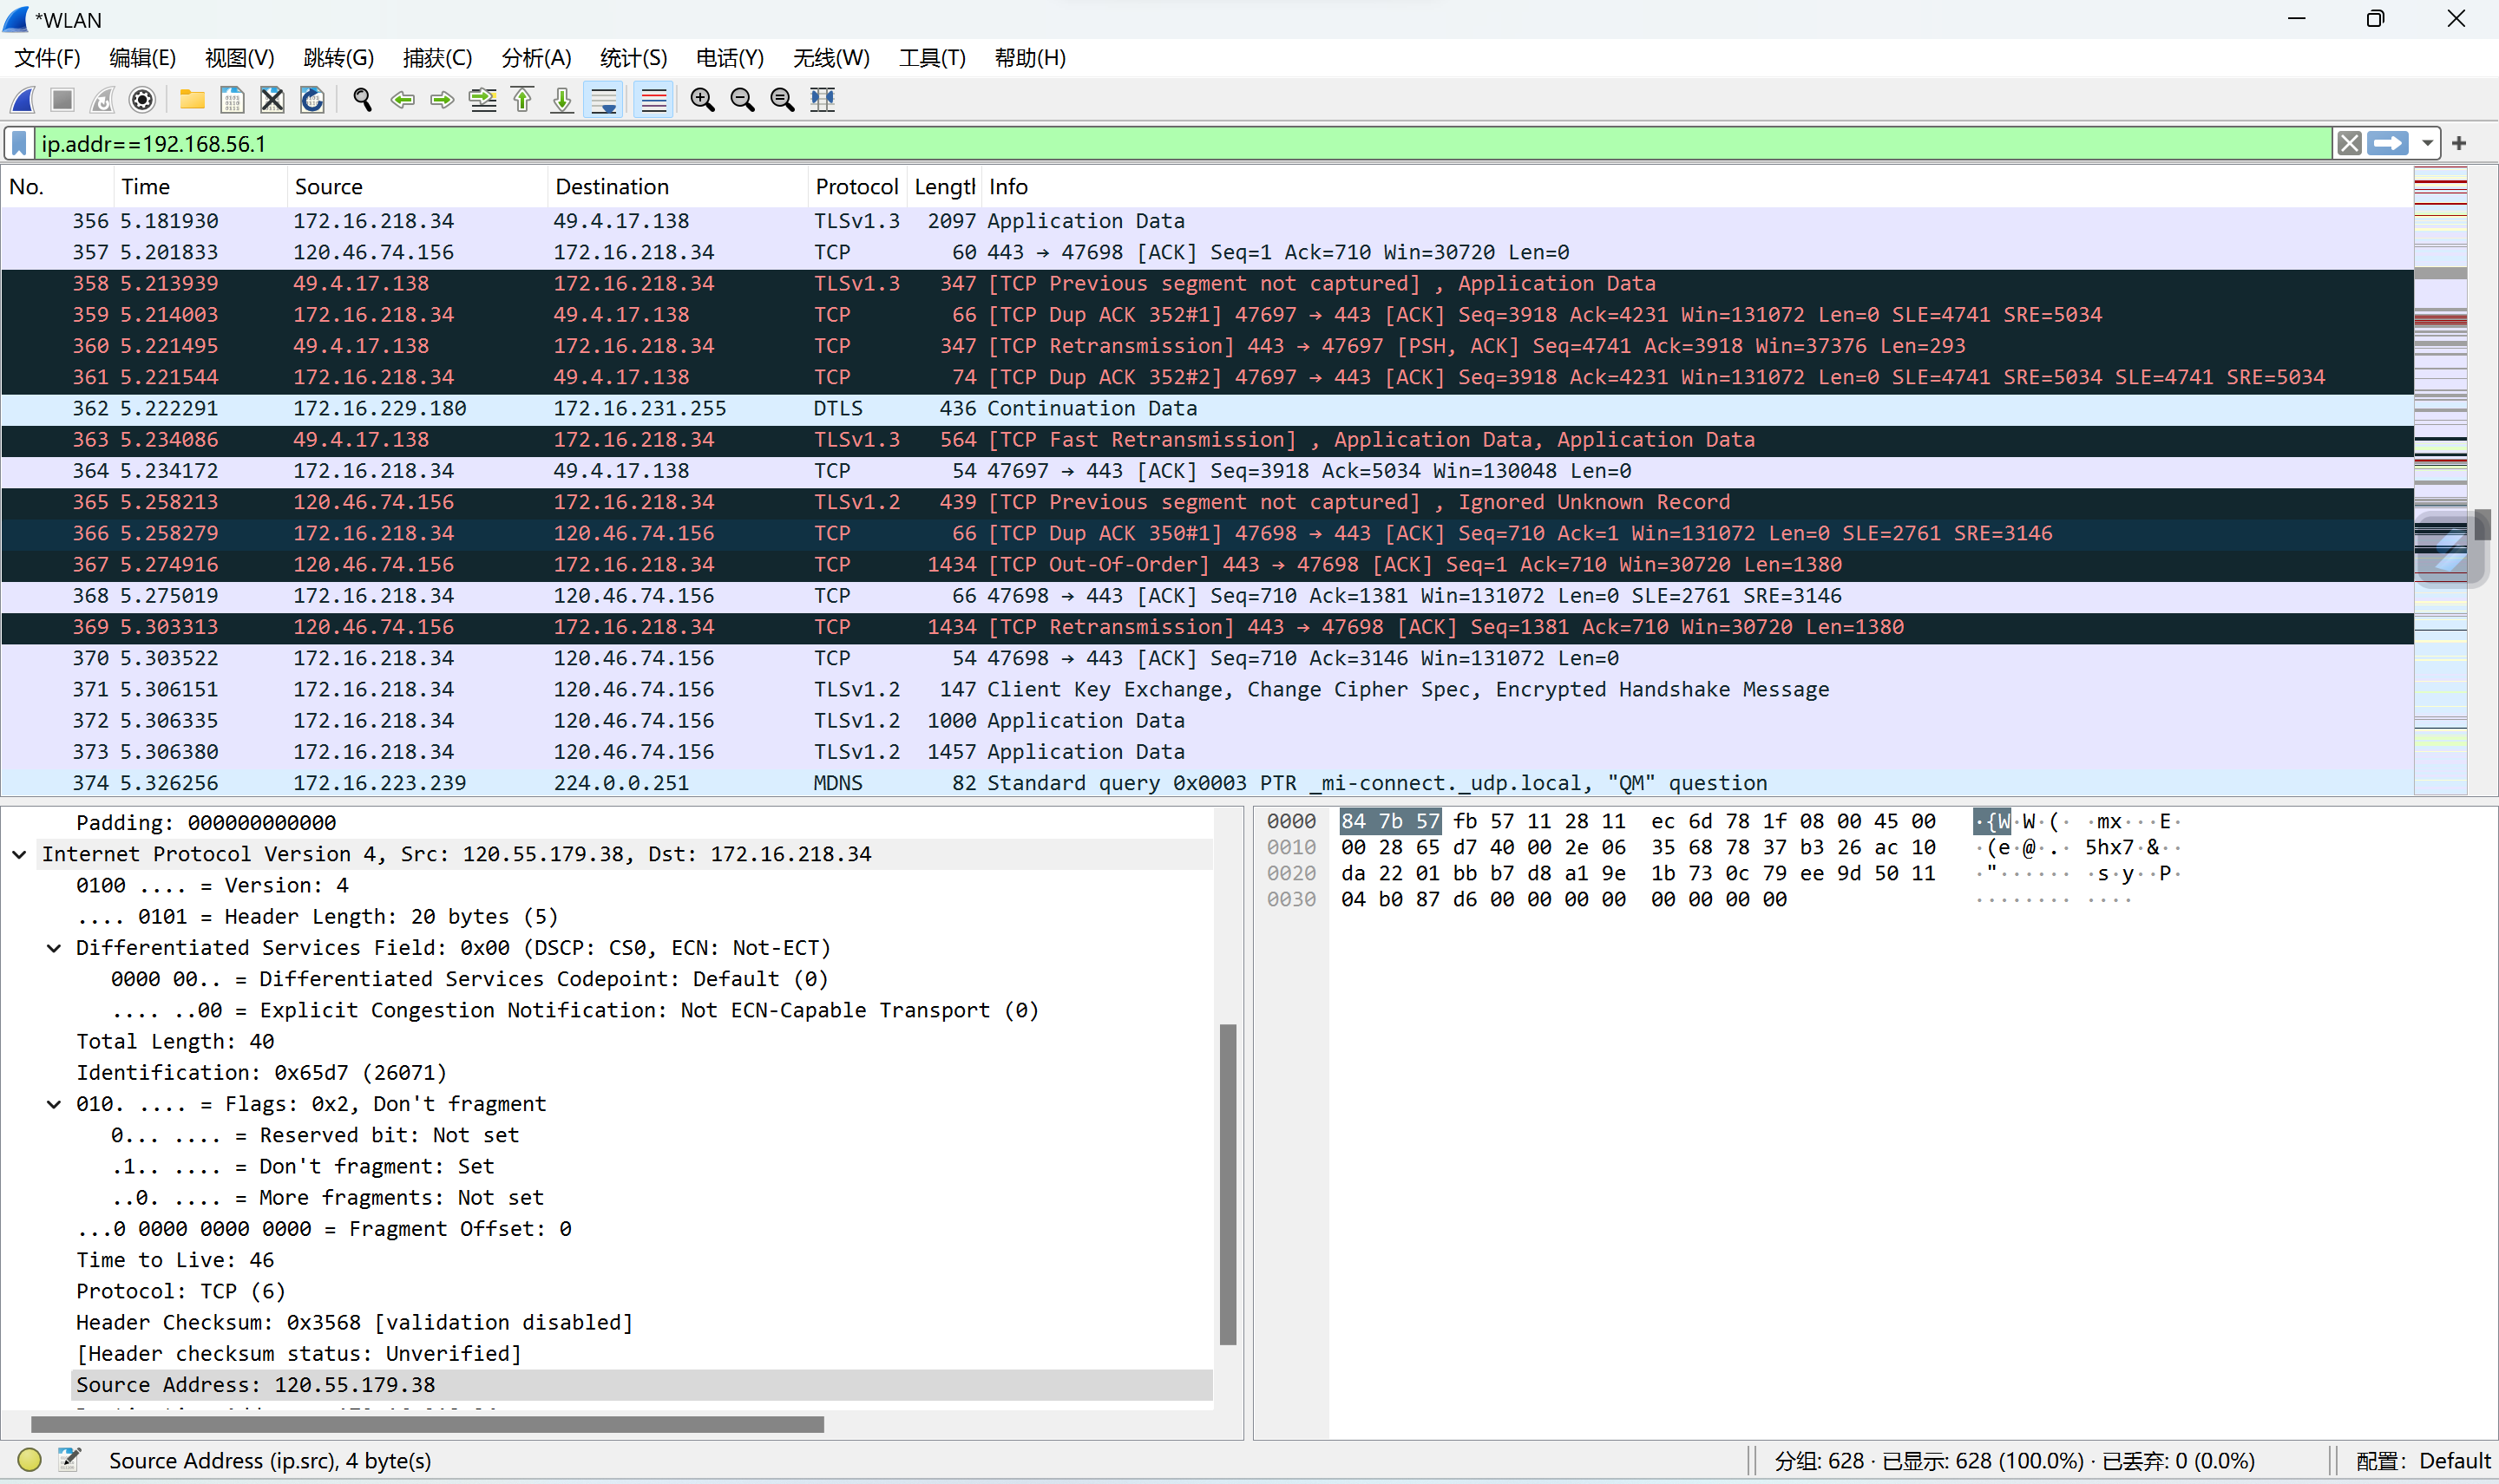Reset text to normal size
The height and width of the screenshot is (1484, 2499).
[x=783, y=100]
